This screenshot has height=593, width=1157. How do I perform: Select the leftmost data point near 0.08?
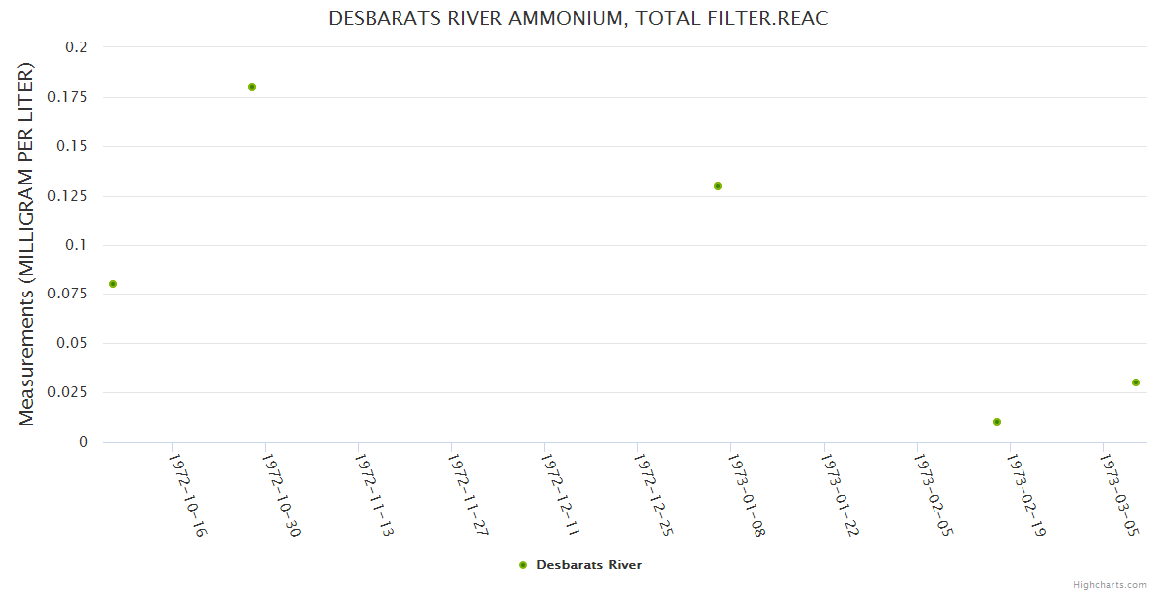coord(113,284)
